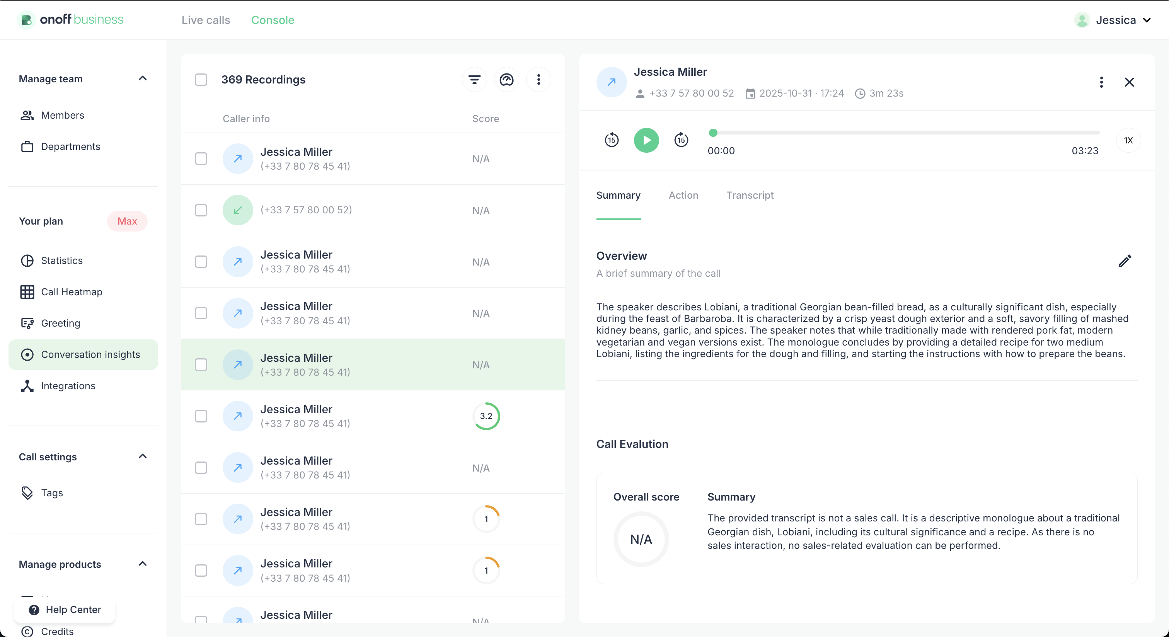
Task: Change playback speed 1X
Action: coord(1128,140)
